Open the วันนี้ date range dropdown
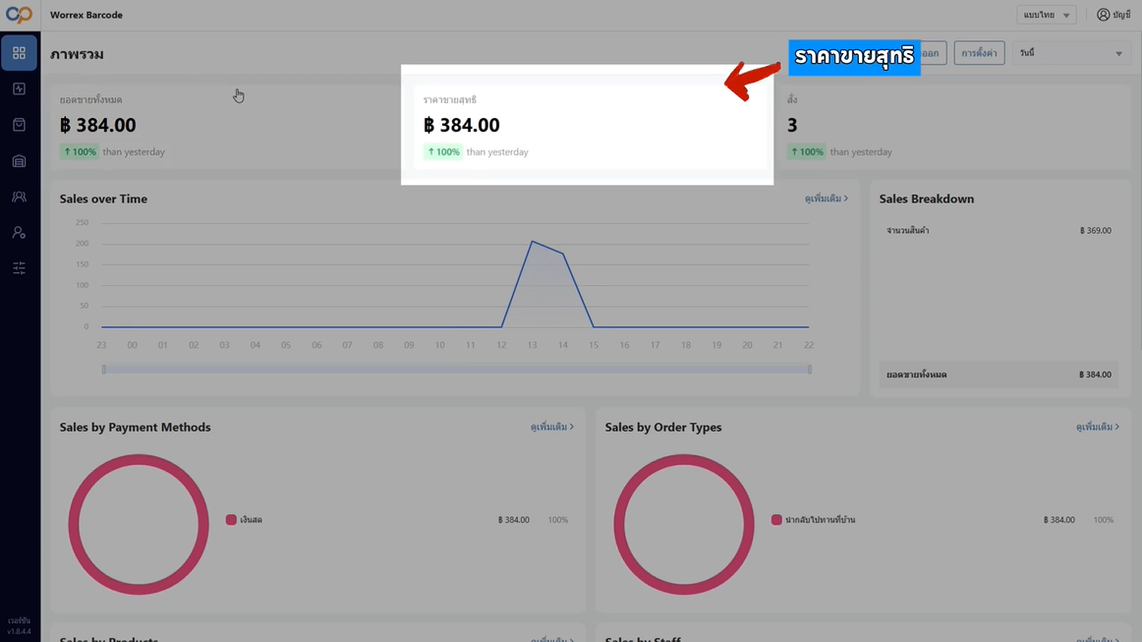This screenshot has height=642, width=1142. point(1071,53)
